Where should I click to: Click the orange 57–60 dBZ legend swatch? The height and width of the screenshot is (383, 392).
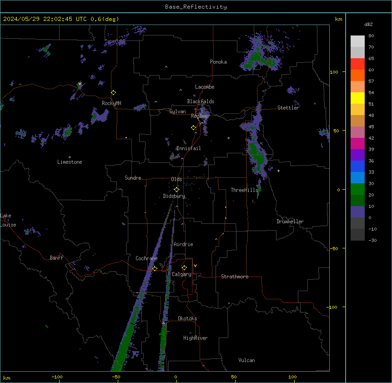click(x=357, y=75)
